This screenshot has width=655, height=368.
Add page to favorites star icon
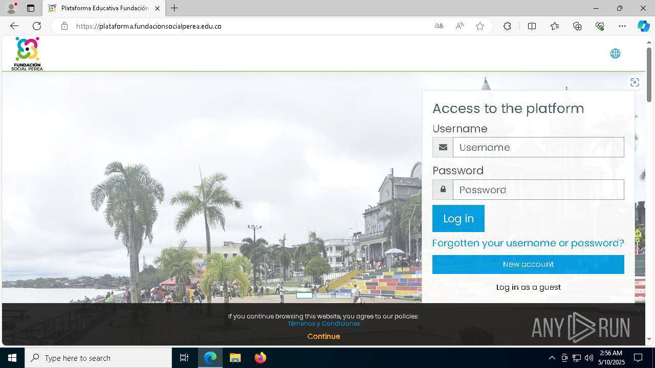coord(480,26)
